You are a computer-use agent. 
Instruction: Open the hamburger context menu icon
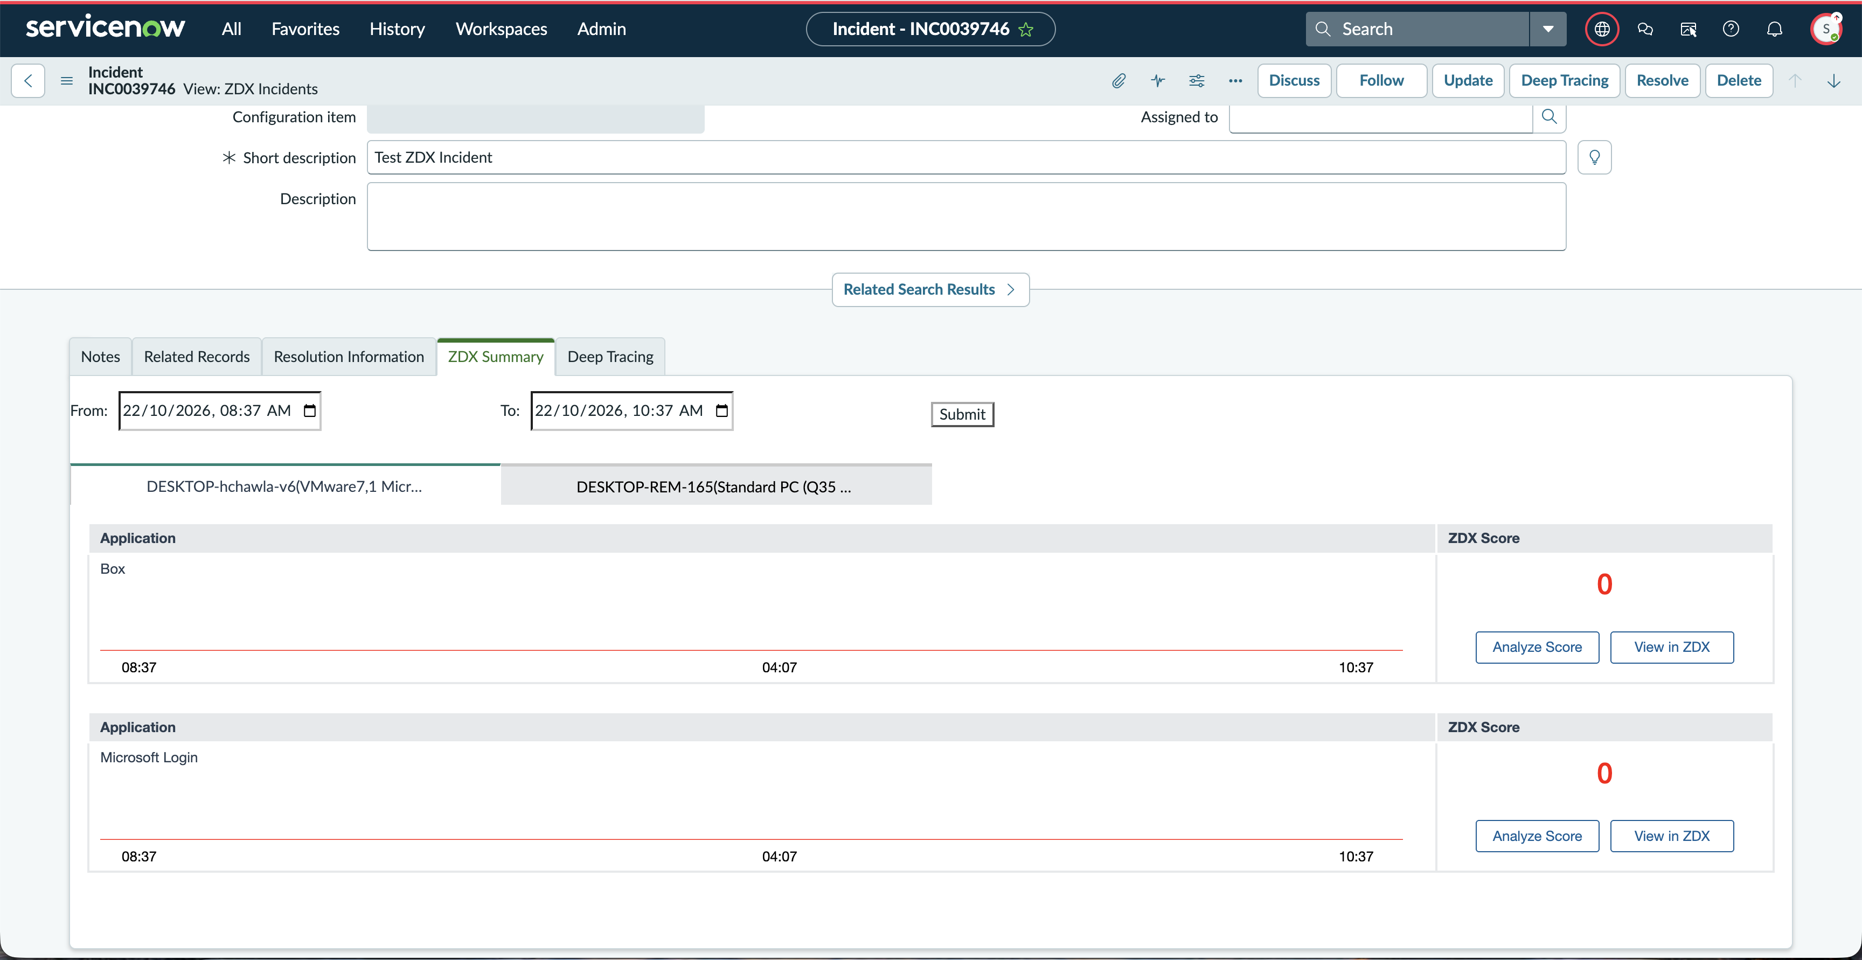pyautogui.click(x=66, y=80)
